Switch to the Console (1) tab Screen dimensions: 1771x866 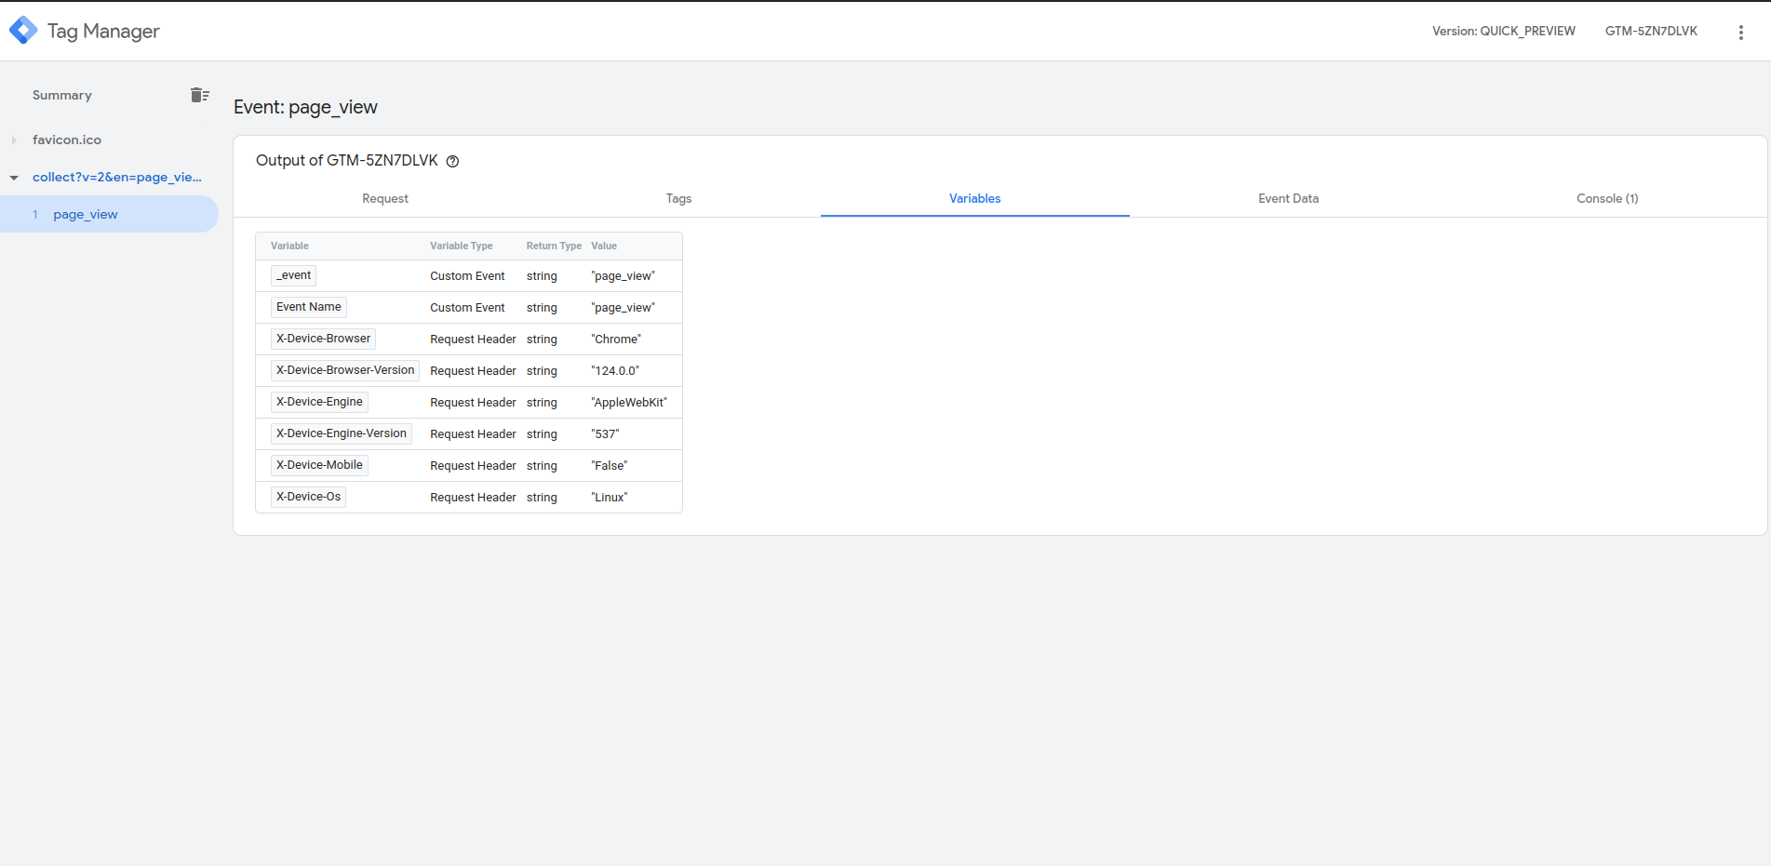pos(1607,198)
